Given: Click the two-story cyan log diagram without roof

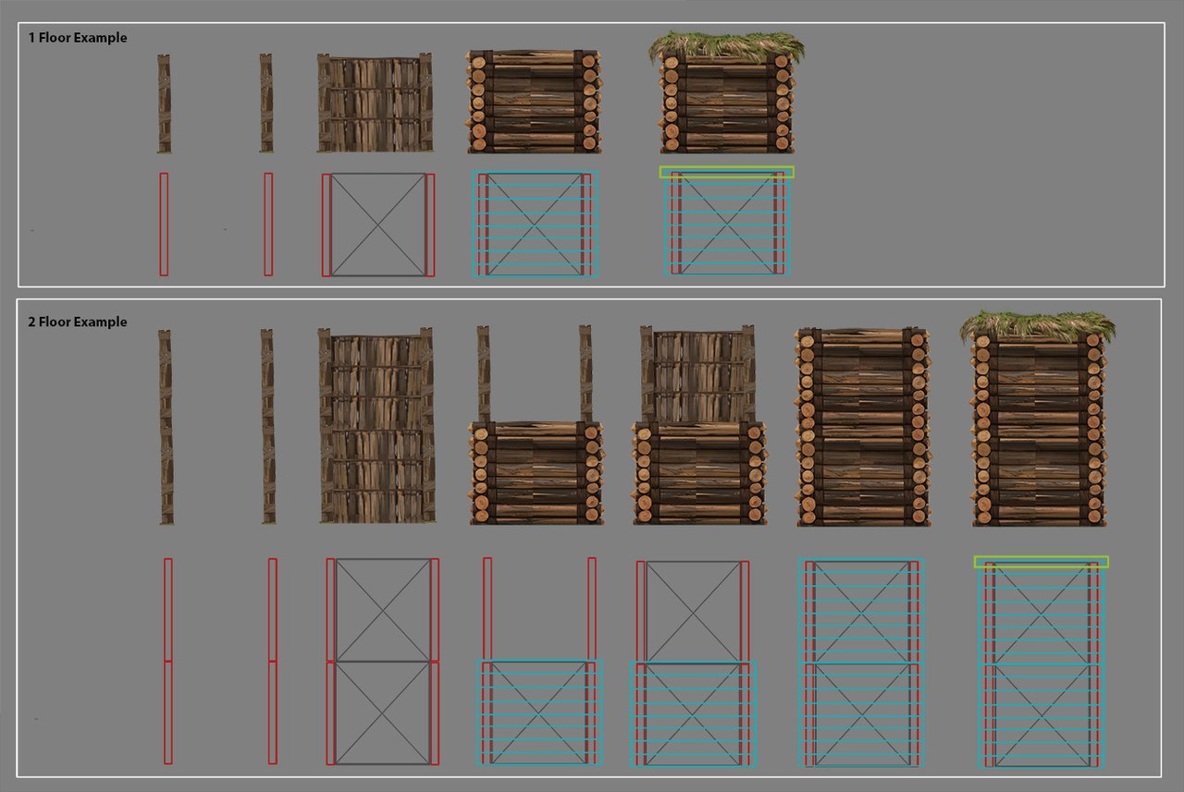Looking at the screenshot, I should pyautogui.click(x=861, y=663).
